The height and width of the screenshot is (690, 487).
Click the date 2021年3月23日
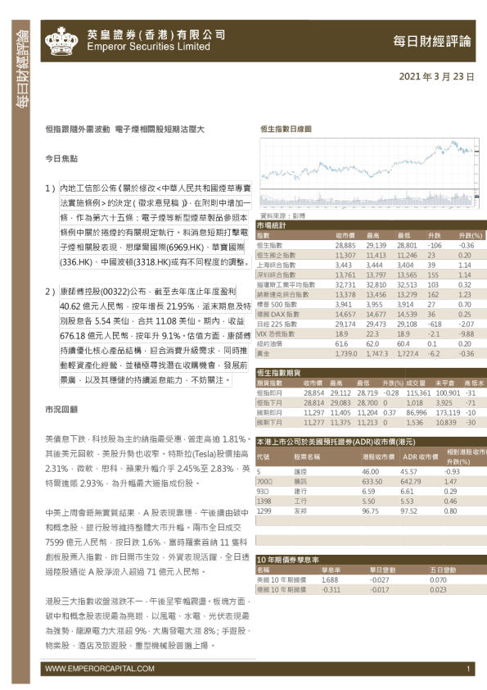click(x=436, y=76)
